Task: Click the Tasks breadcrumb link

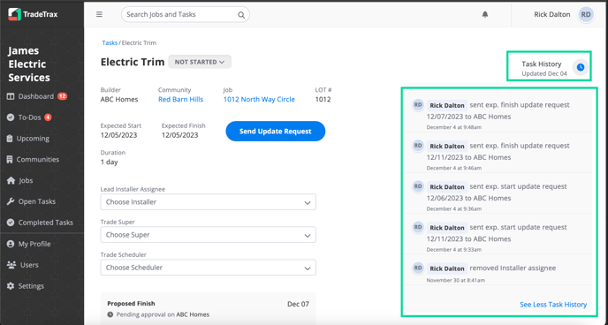Action: point(110,42)
